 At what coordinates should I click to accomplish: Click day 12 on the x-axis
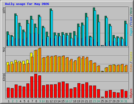click(51, 101)
